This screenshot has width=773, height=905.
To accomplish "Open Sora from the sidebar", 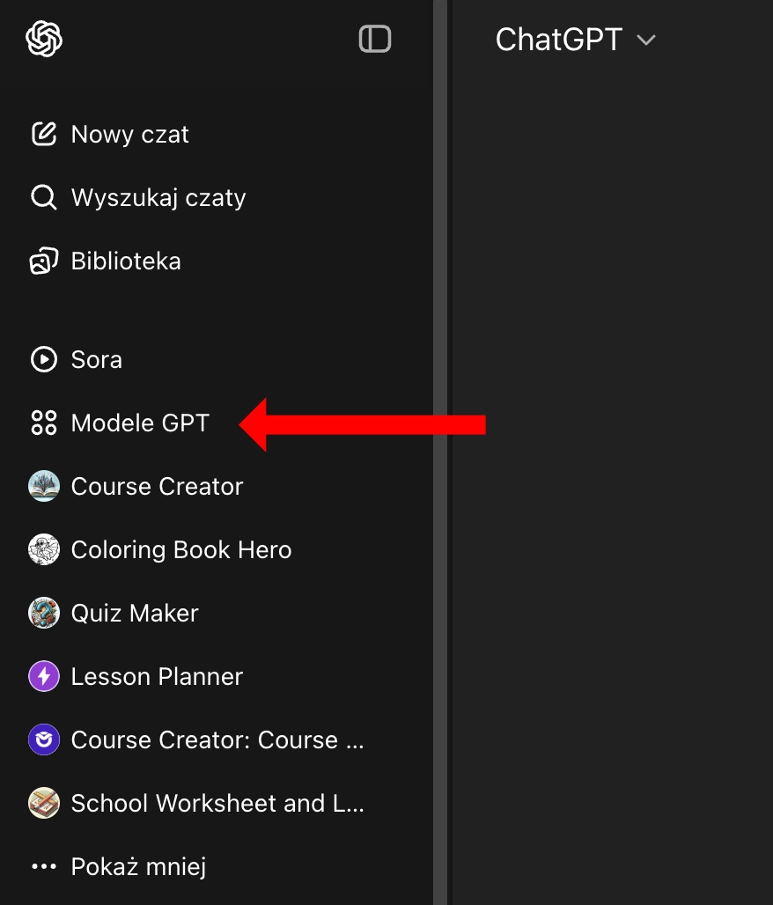I will [x=97, y=359].
